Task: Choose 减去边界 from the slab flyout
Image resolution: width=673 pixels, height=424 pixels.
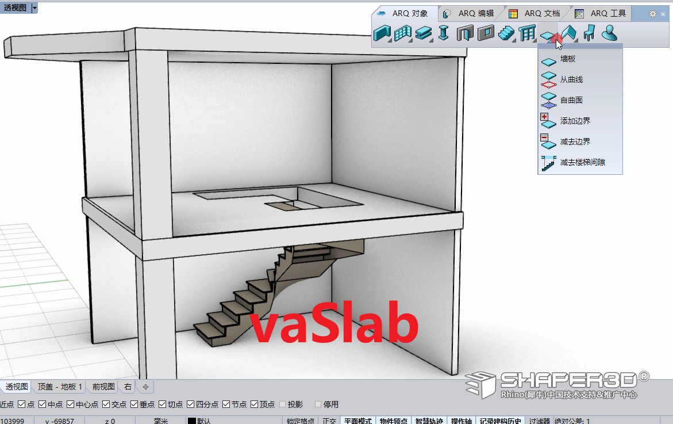Action: [580, 142]
